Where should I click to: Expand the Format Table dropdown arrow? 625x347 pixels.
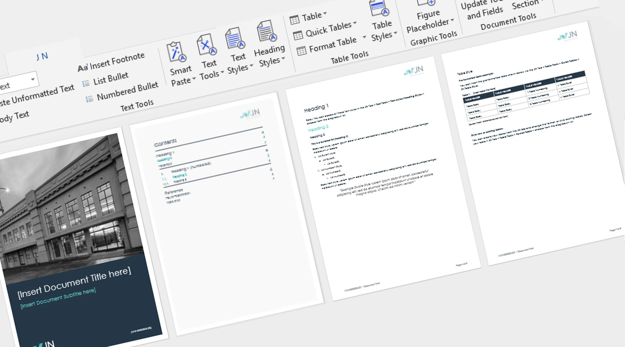(364, 37)
